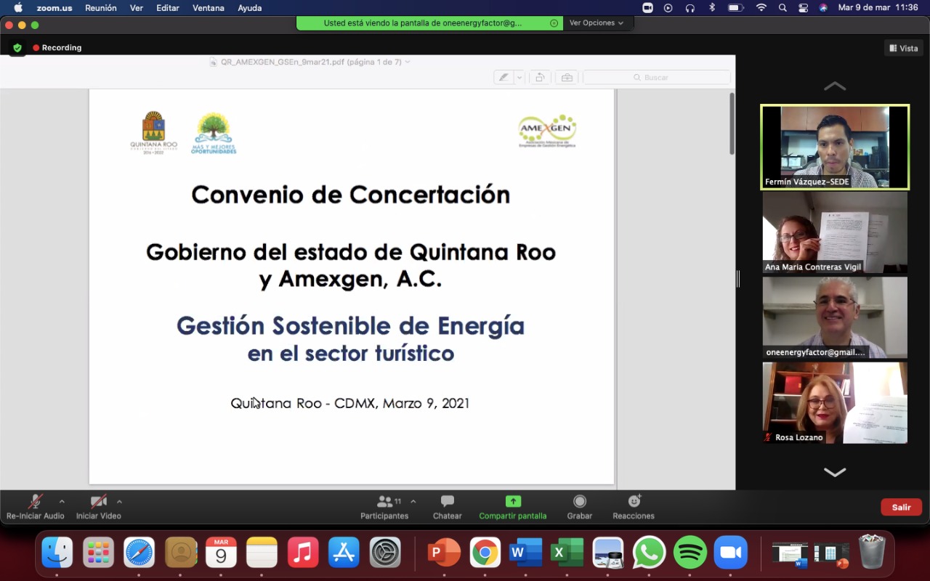Image resolution: width=930 pixels, height=581 pixels.
Task: Open the Ayuda menu
Action: click(x=250, y=8)
